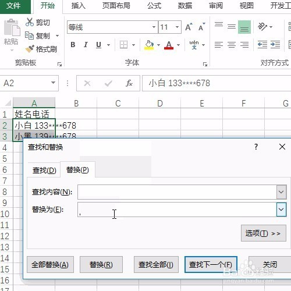Click the Paste clipboard icon

[x=12, y=27]
